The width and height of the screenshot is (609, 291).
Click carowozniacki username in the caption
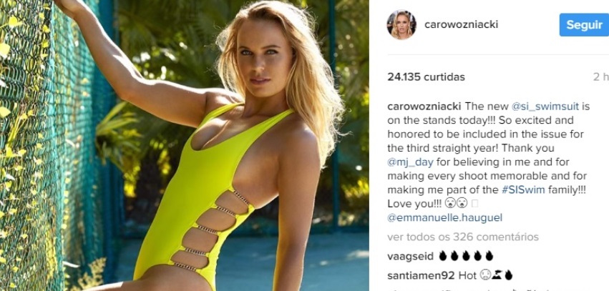(x=424, y=107)
